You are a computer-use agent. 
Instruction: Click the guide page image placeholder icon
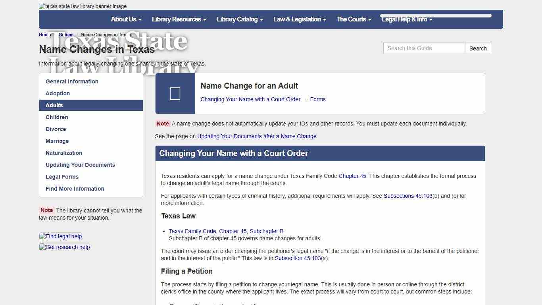[x=175, y=93]
